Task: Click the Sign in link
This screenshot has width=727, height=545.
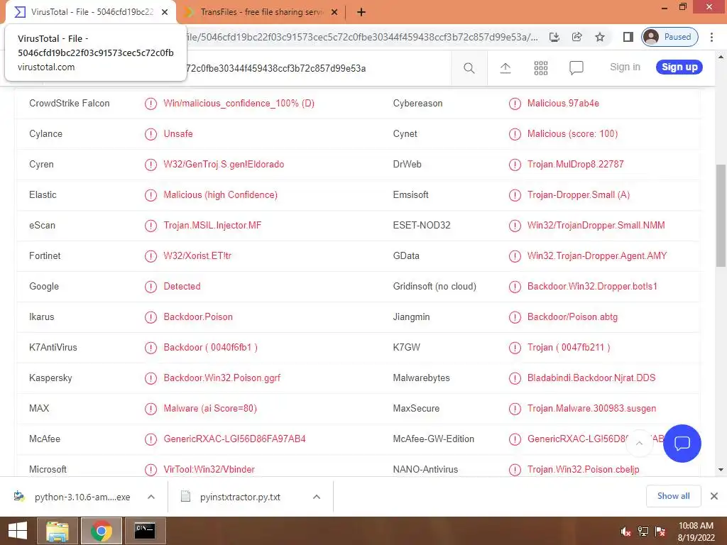Action: pos(625,67)
